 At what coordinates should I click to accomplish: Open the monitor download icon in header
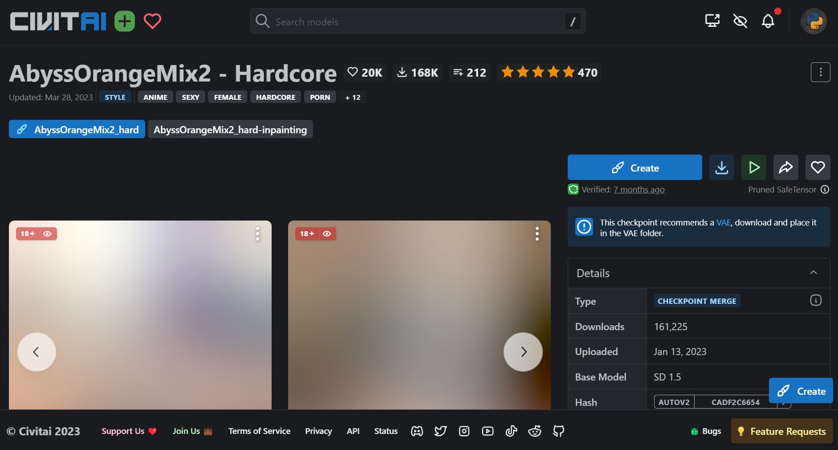(712, 21)
